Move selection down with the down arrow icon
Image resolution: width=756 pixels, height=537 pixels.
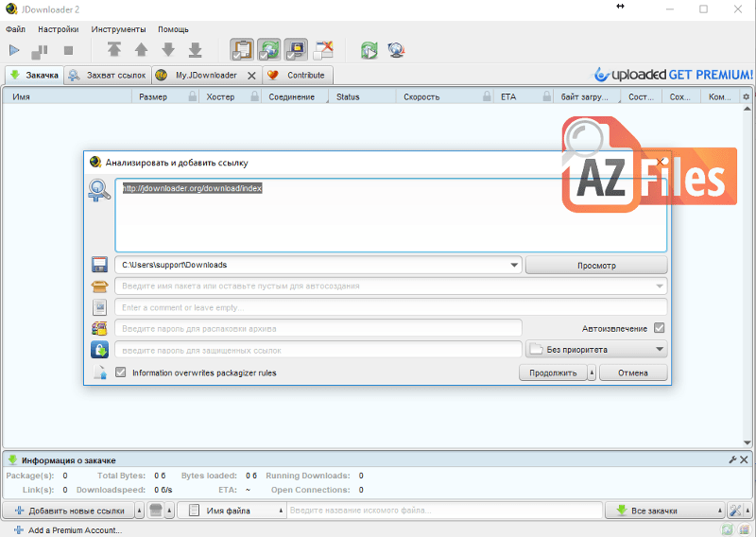click(168, 49)
